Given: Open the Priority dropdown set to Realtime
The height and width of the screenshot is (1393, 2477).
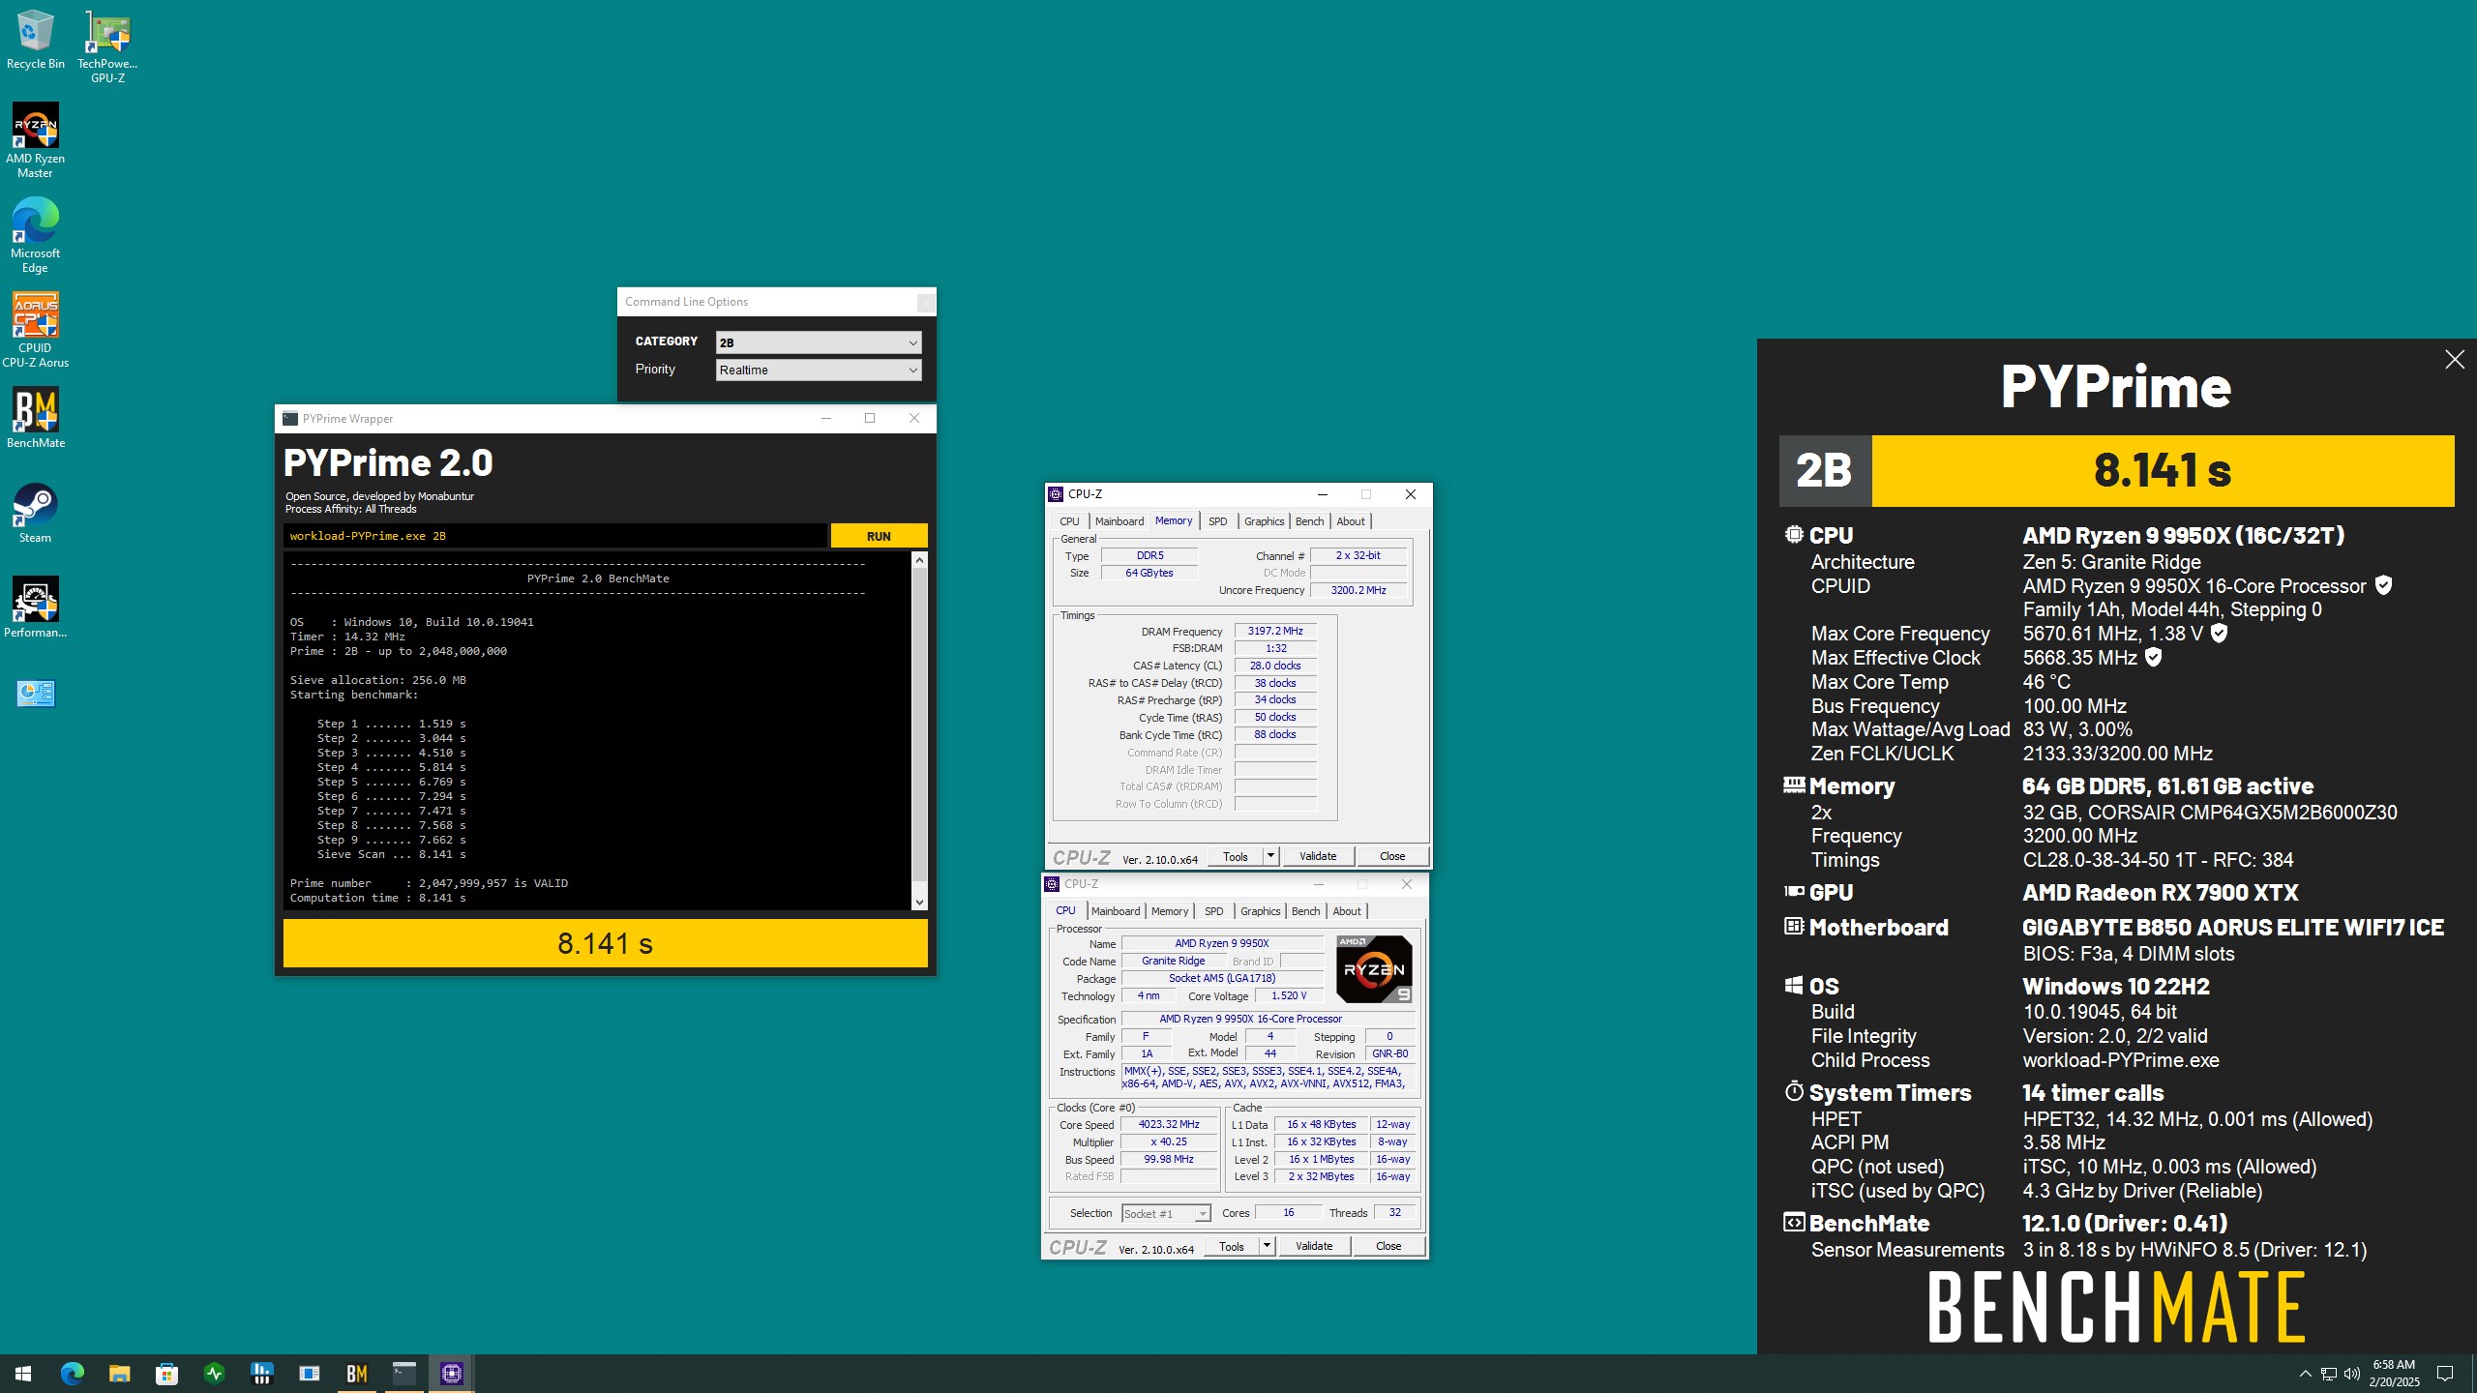Looking at the screenshot, I should [x=818, y=370].
